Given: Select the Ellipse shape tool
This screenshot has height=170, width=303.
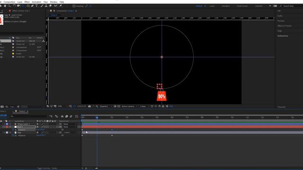Looking at the screenshot, I should click(x=28, y=6).
